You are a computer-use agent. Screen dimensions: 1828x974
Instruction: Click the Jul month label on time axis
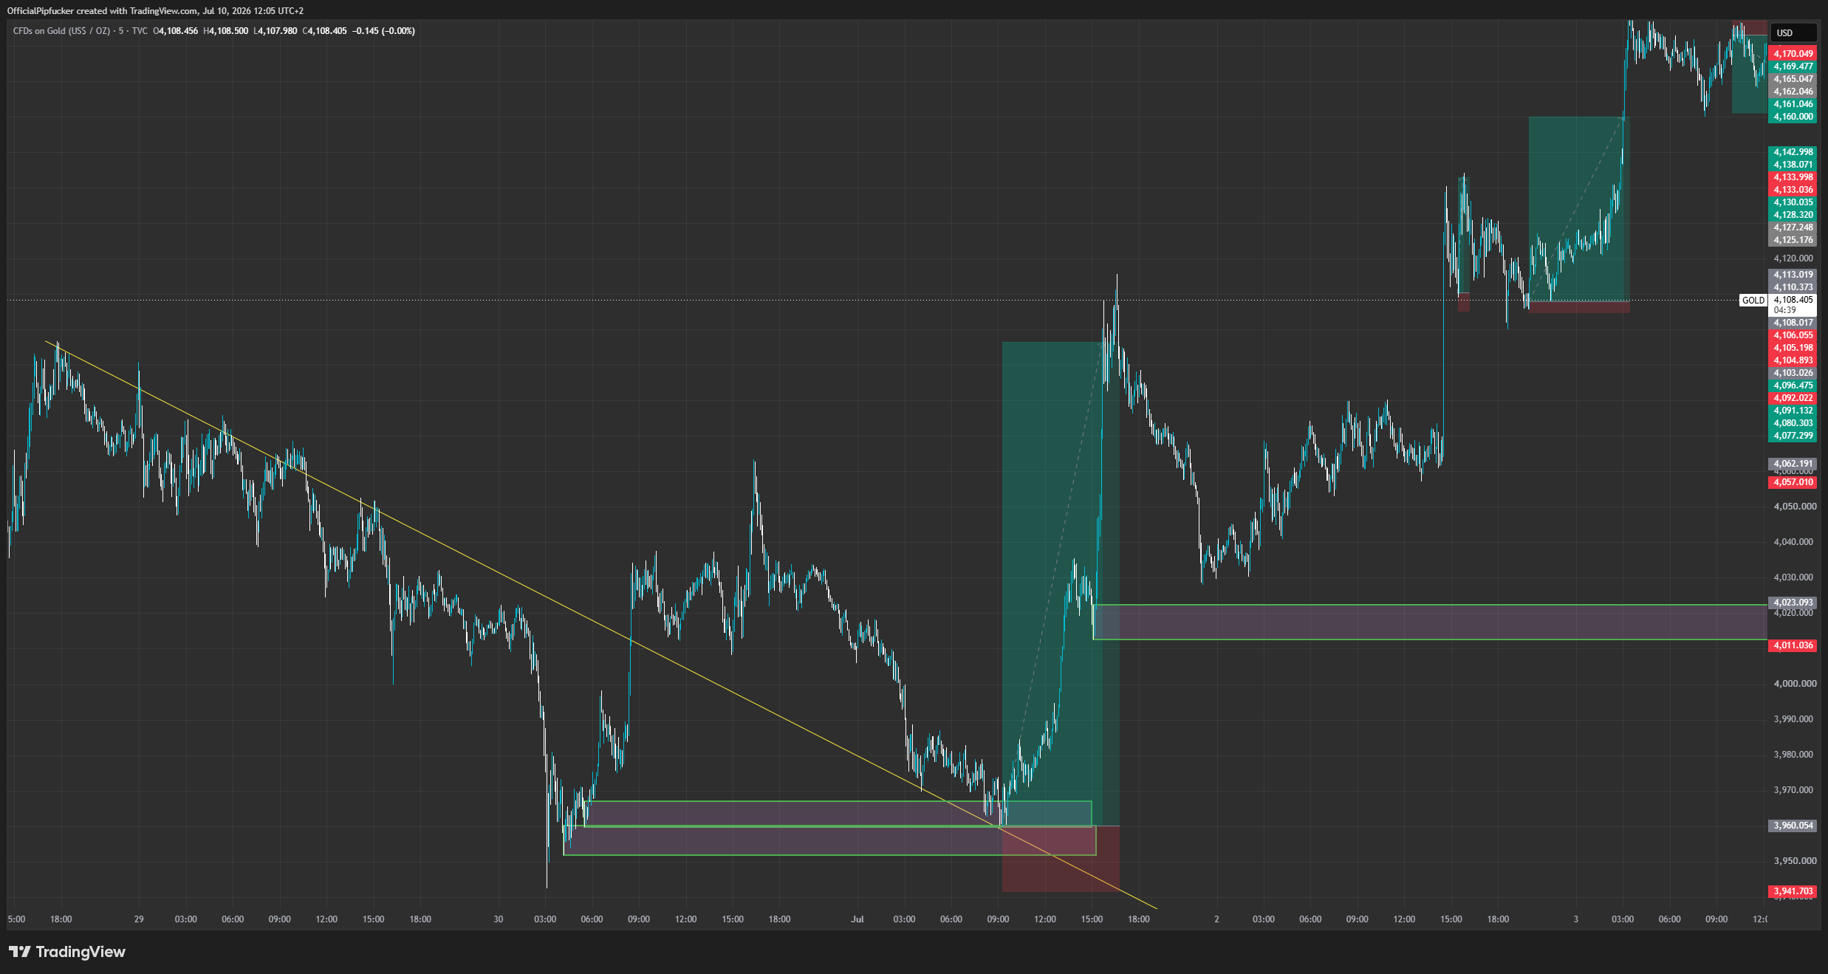pyautogui.click(x=857, y=919)
